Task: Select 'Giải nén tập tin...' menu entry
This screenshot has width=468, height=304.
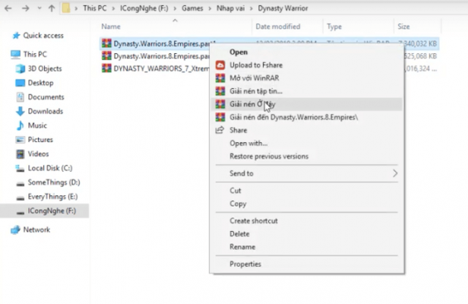Action: tap(256, 91)
